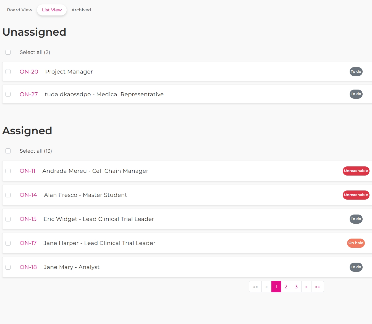
Task: Go to next page using single arrow
Action: pyautogui.click(x=306, y=287)
